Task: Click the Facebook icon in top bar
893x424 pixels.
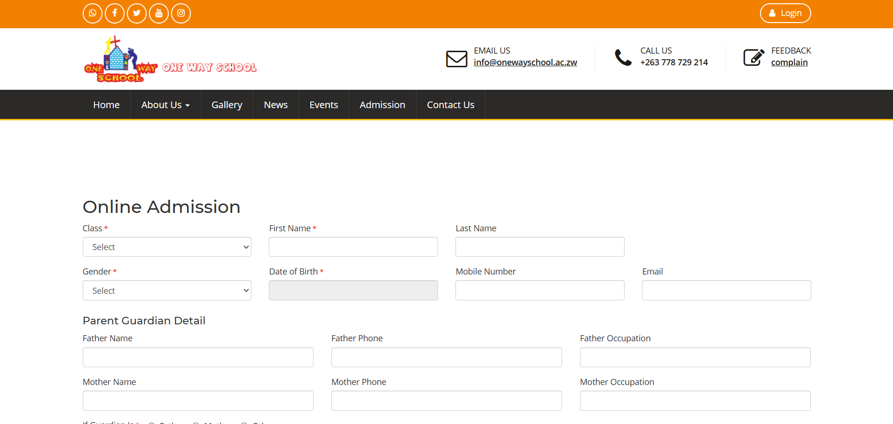Action: [x=115, y=13]
